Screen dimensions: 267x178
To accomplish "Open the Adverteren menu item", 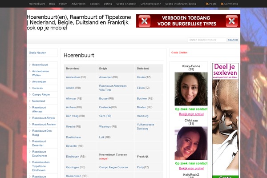I will pos(78,4).
